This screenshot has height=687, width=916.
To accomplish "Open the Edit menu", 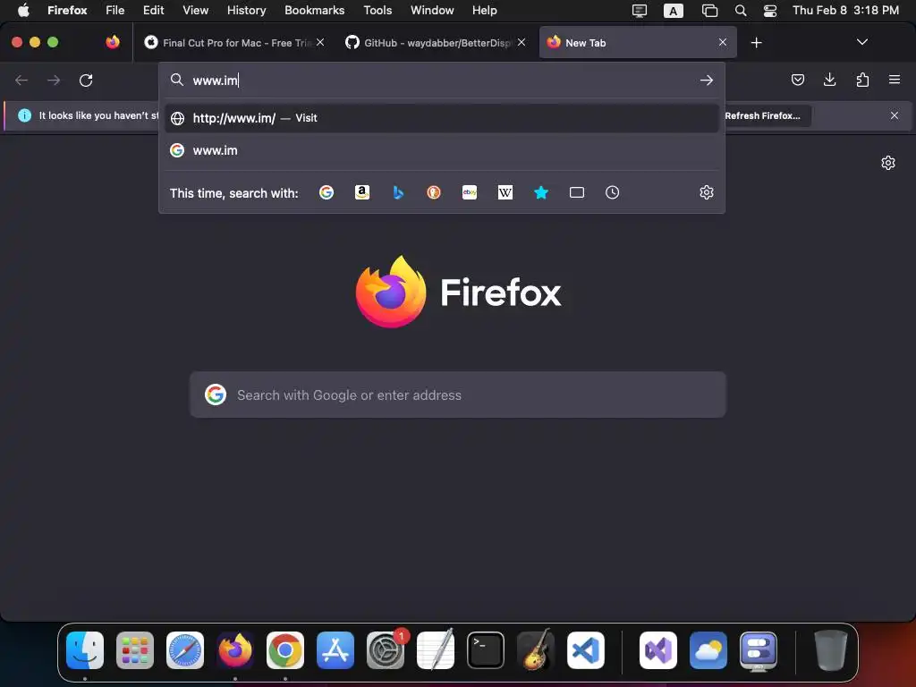I will click(x=153, y=10).
